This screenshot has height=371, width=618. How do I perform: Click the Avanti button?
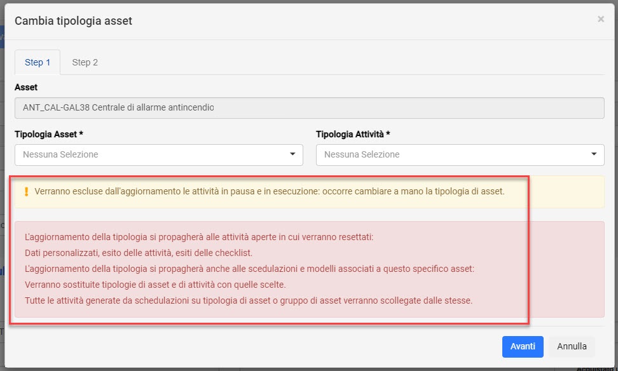523,347
